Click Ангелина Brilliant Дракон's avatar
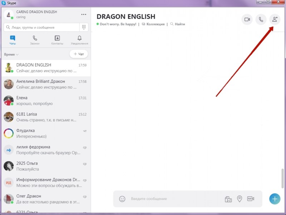 (x=9, y=84)
